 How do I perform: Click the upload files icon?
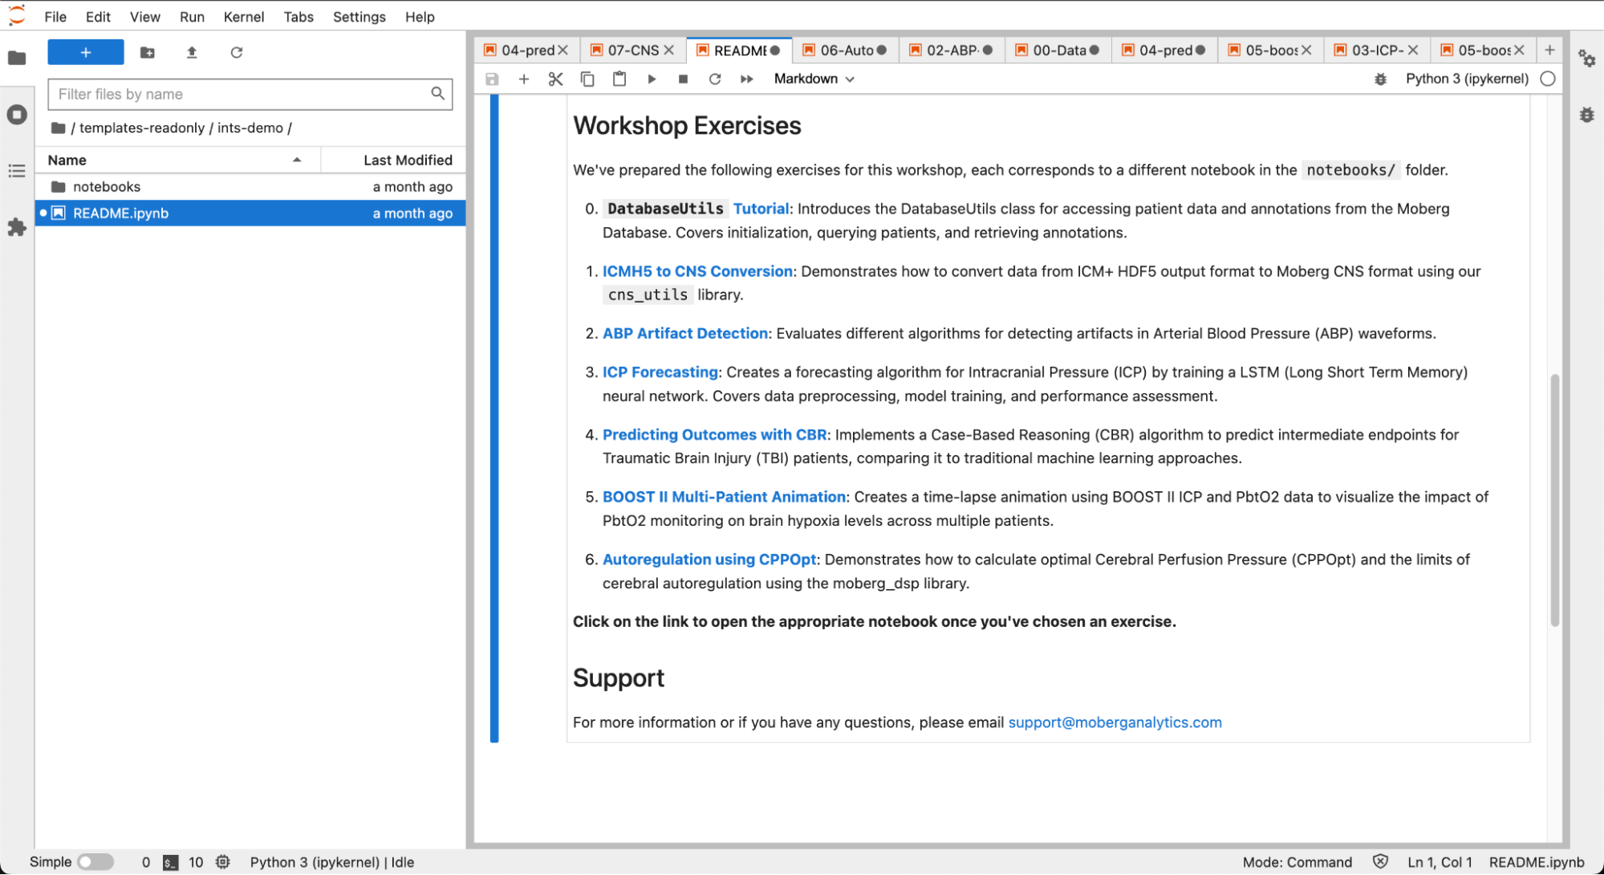(x=192, y=52)
